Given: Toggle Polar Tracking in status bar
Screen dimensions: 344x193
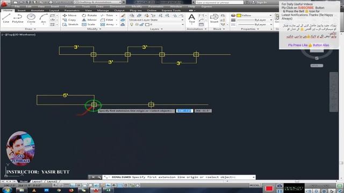Looking at the screenshot, I should (78, 185).
